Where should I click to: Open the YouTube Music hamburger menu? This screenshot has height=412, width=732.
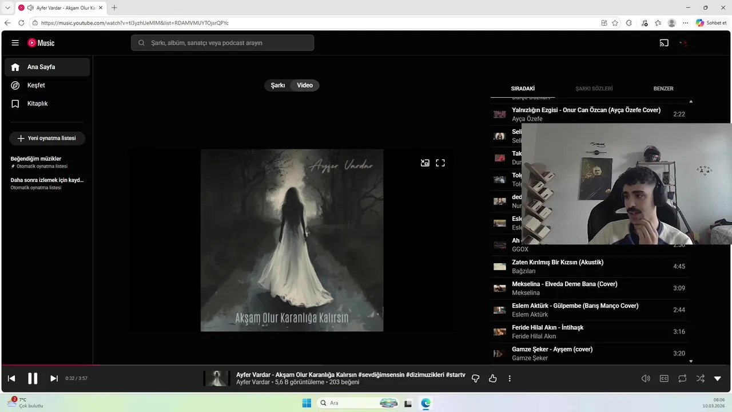(x=15, y=43)
